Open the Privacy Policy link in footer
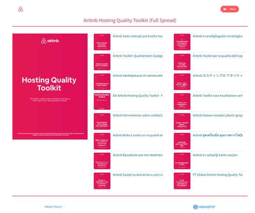The image size is (255, 213). pos(53,207)
